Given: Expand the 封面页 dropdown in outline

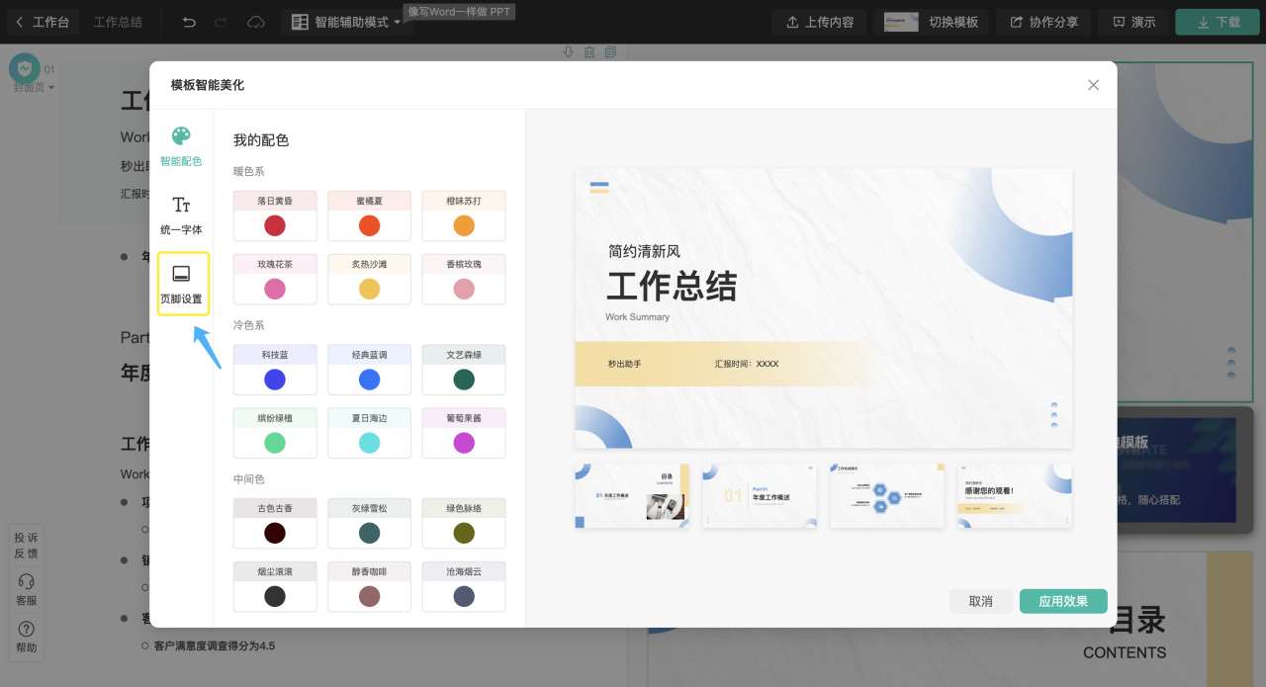Looking at the screenshot, I should pos(34,87).
